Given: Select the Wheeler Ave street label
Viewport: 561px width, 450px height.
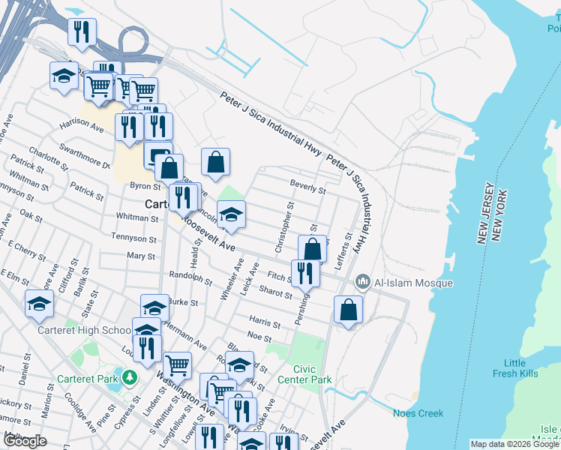Looking at the screenshot, I should [x=232, y=279].
